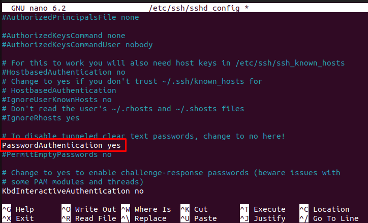The height and width of the screenshot is (223, 368).
Task: Click the ^X Exit shortcut
Action: (x=18, y=218)
